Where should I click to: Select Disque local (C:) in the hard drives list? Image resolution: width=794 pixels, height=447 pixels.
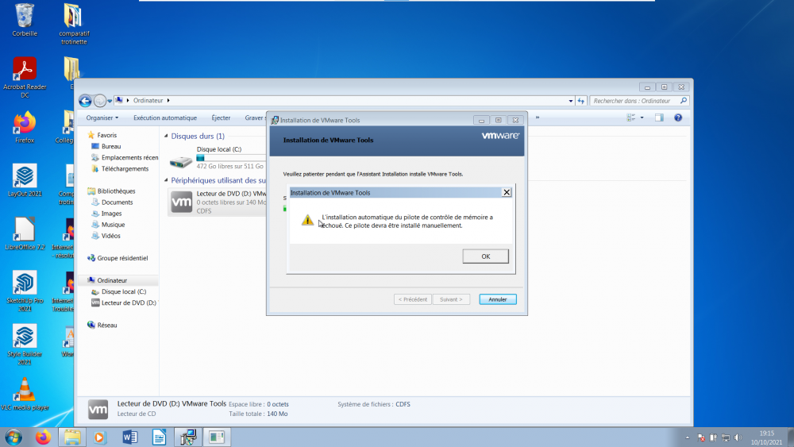[x=218, y=159]
